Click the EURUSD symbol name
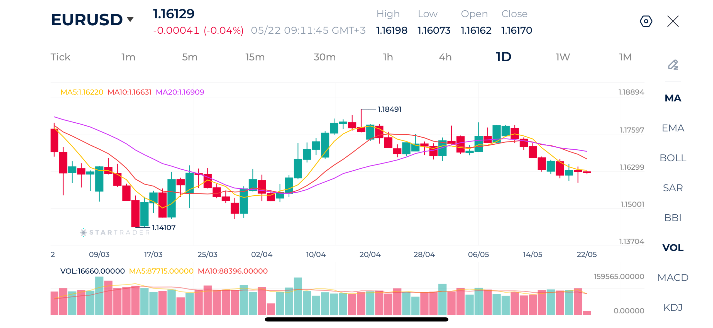The height and width of the screenshot is (328, 713). 86,20
